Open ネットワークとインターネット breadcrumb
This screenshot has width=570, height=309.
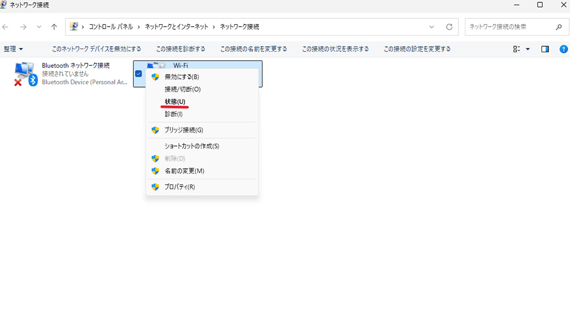pyautogui.click(x=176, y=27)
